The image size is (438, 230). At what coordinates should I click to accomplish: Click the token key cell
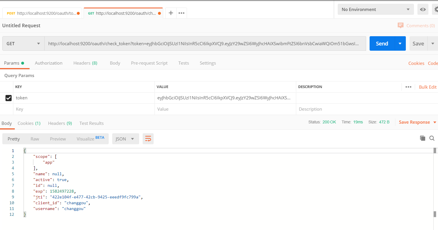[x=84, y=98]
